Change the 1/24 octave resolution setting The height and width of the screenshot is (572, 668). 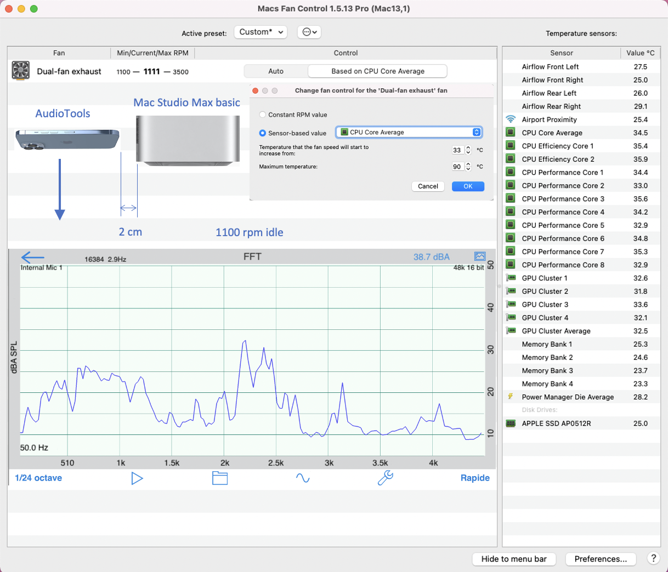38,478
